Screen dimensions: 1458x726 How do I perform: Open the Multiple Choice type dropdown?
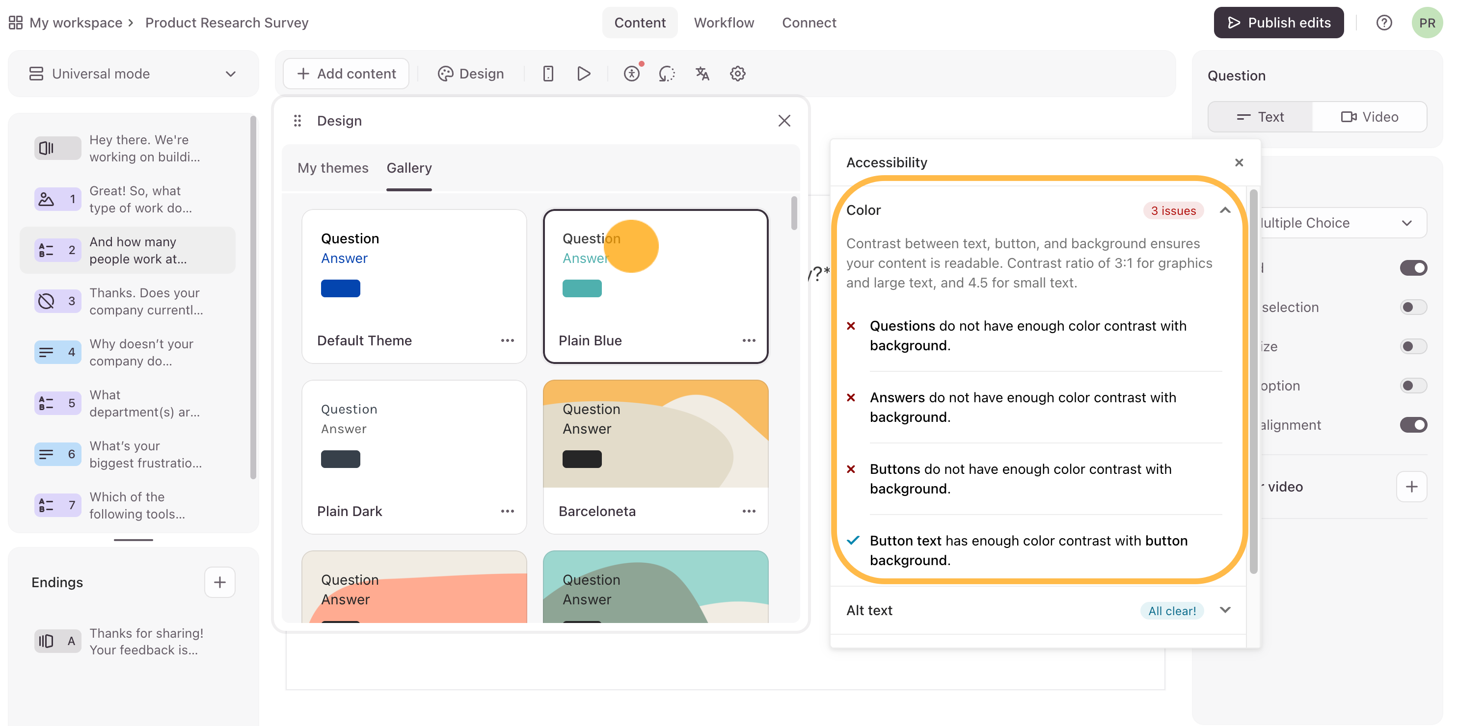(x=1341, y=223)
